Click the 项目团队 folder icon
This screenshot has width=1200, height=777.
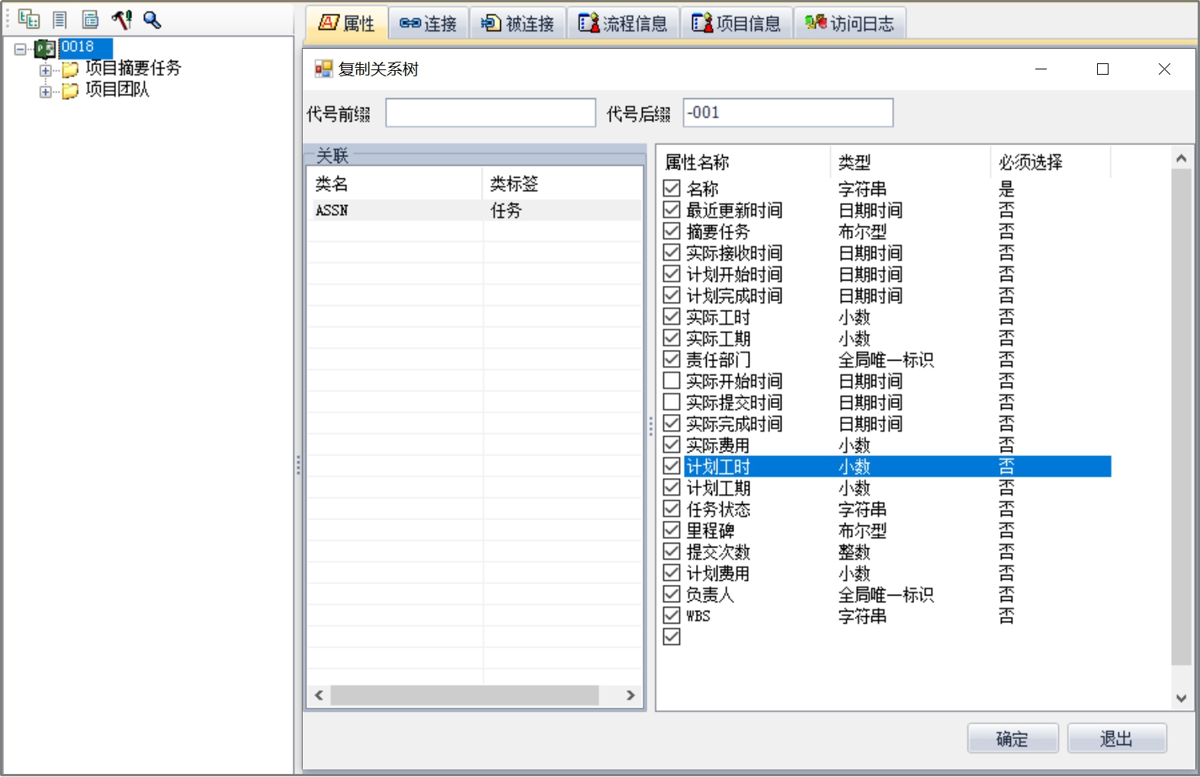(x=70, y=91)
